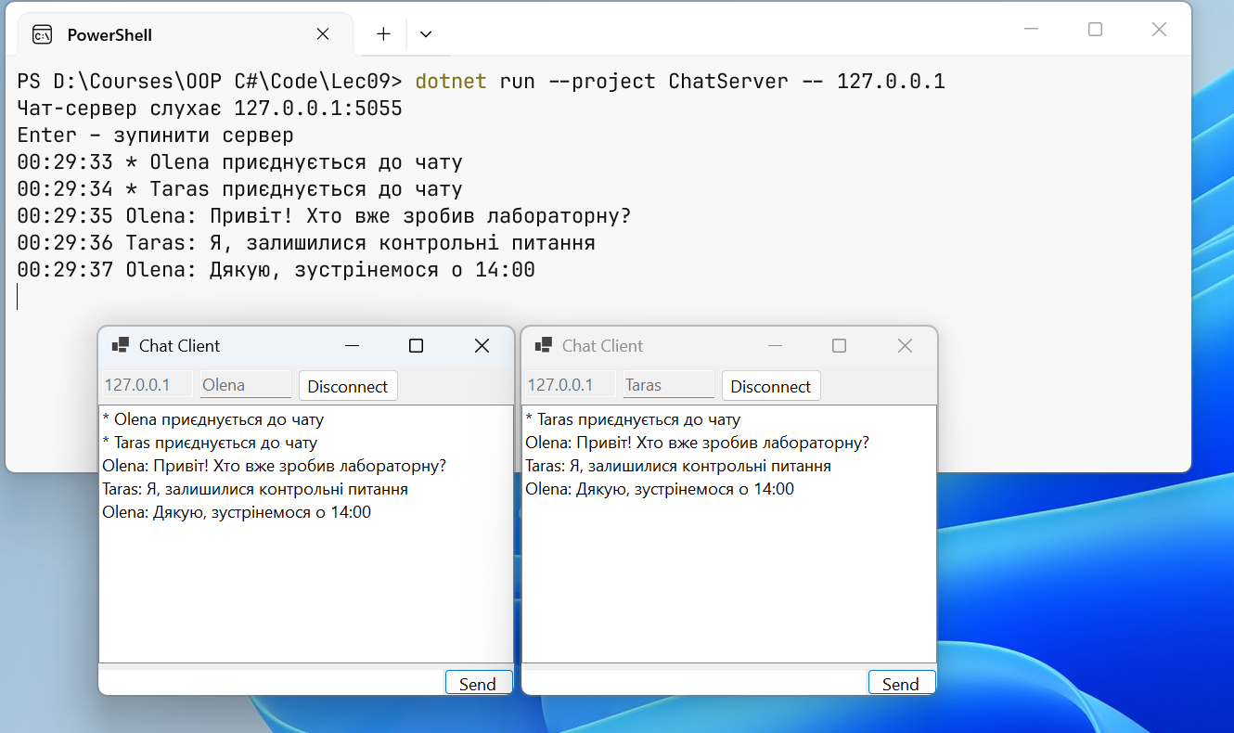This screenshot has height=733, width=1234.
Task: Click the title bar text of Taras's Chat Client
Action: [x=602, y=345]
